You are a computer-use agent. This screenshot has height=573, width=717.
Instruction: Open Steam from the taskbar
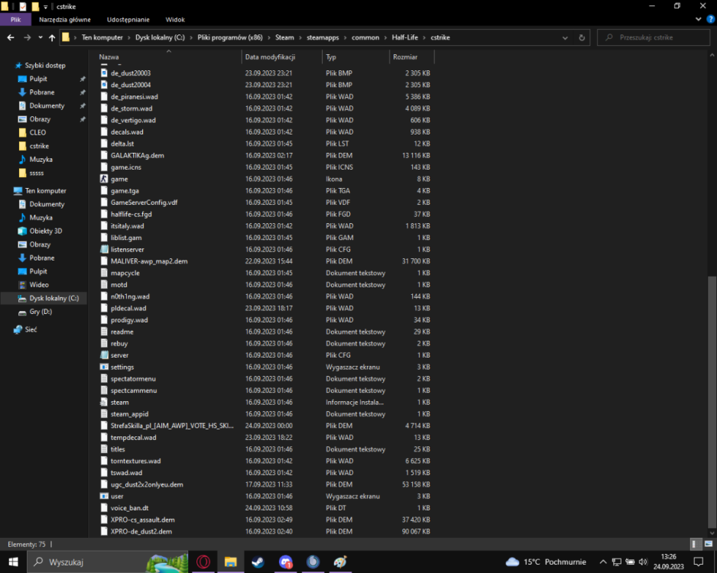[x=258, y=562]
